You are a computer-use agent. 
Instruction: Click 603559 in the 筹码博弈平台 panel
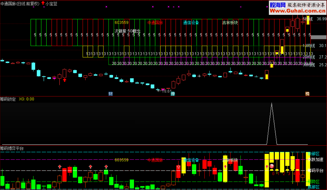(x=121, y=160)
